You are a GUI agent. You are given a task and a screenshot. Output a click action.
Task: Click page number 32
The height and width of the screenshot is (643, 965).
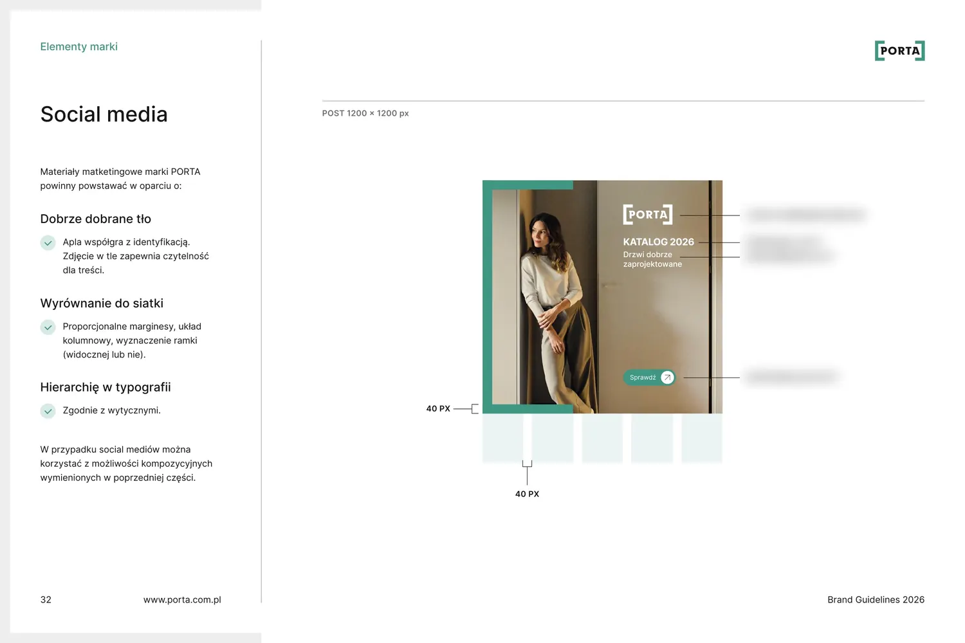pos(46,600)
